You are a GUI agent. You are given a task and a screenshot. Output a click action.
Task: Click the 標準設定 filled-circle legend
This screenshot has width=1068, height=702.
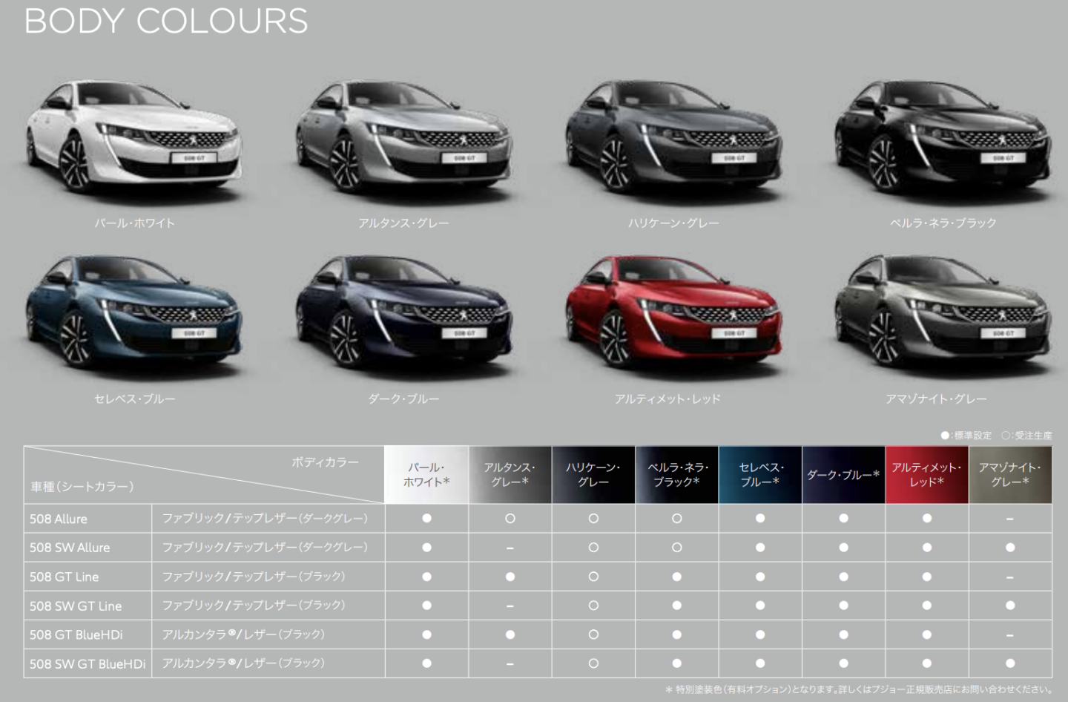click(x=966, y=436)
